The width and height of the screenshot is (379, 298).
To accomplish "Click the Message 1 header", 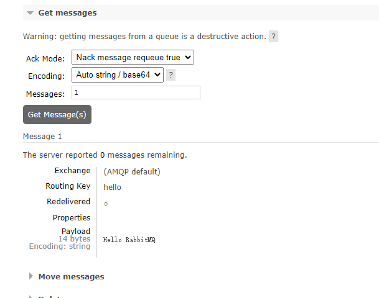I will click(x=42, y=137).
